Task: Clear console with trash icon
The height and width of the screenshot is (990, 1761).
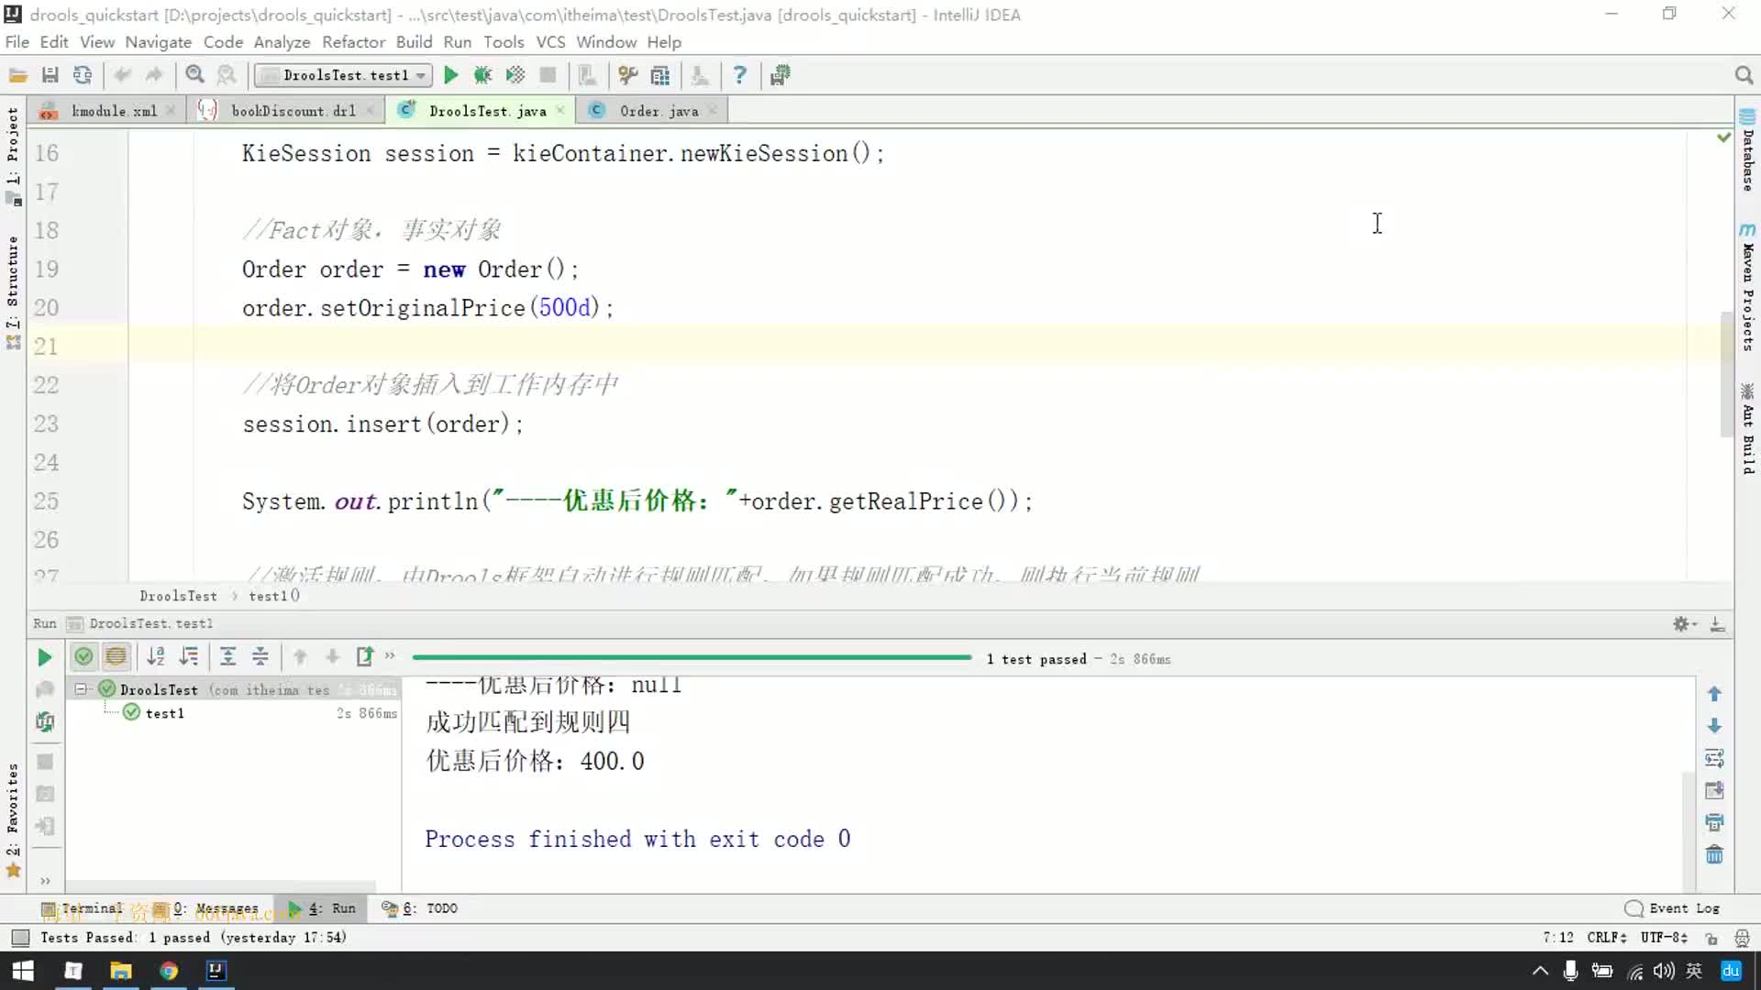Action: (x=1714, y=854)
